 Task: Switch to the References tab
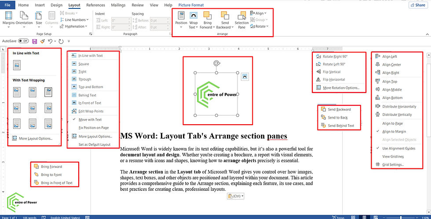click(95, 5)
